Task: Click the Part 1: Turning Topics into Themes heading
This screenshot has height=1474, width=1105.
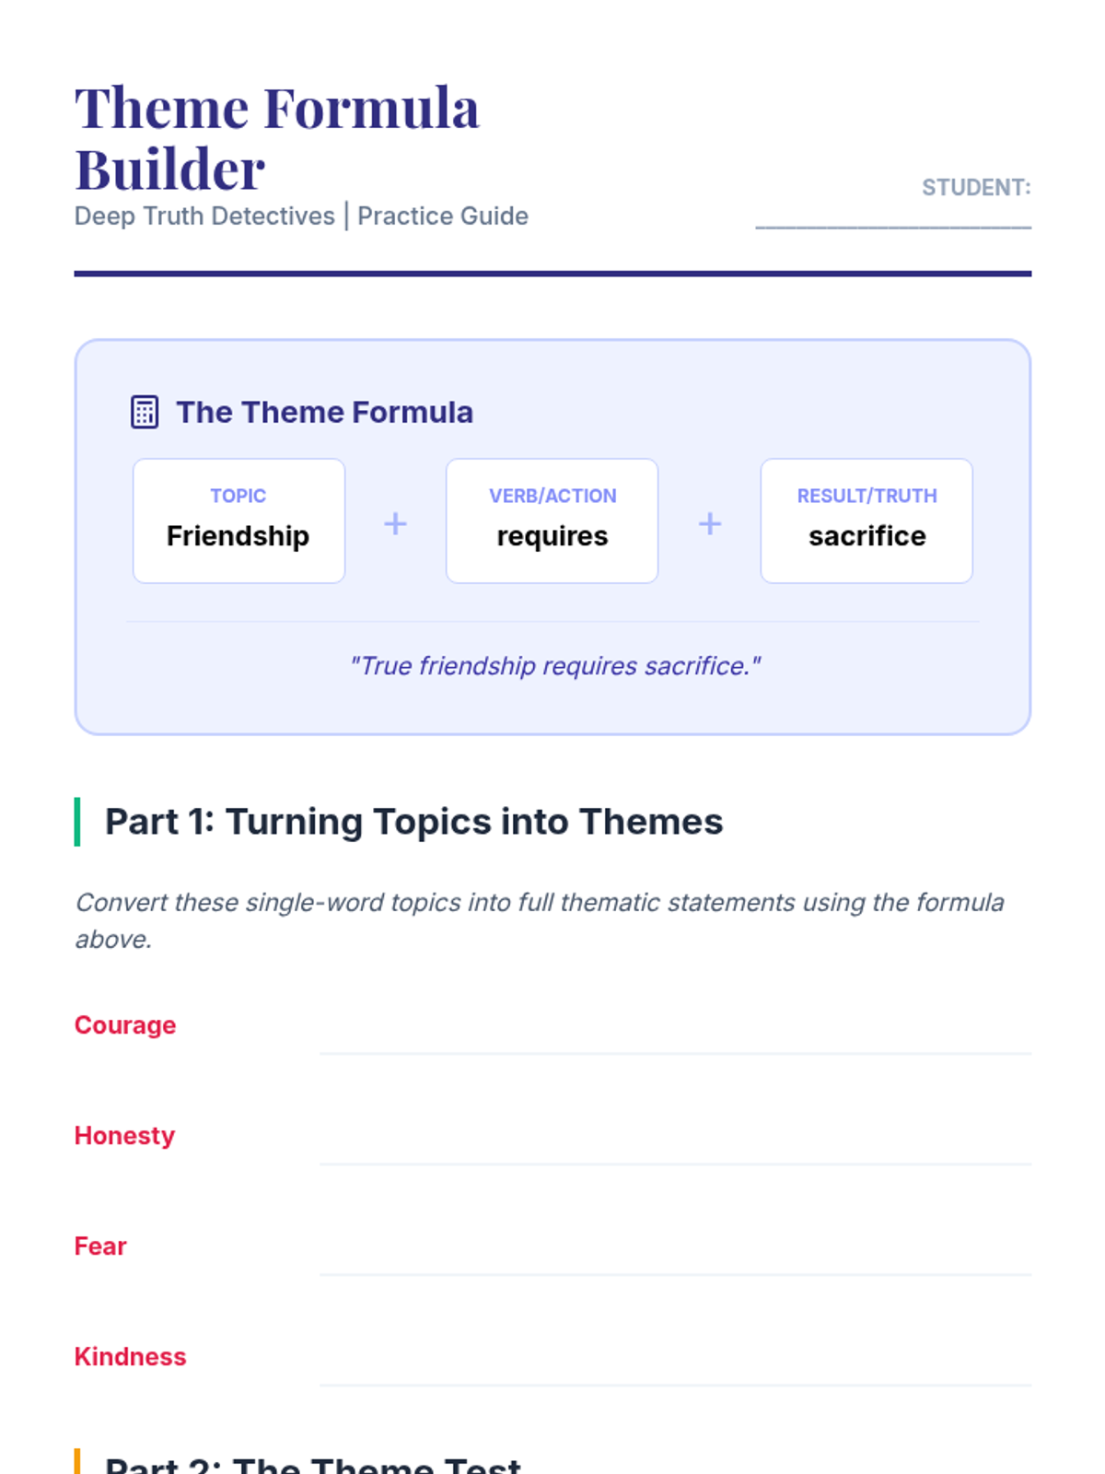Action: tap(414, 822)
